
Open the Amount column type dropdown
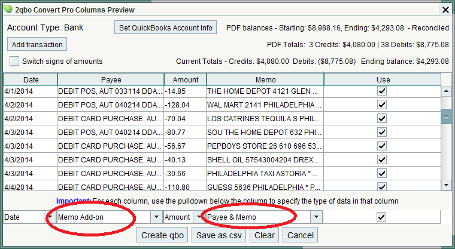point(198,217)
